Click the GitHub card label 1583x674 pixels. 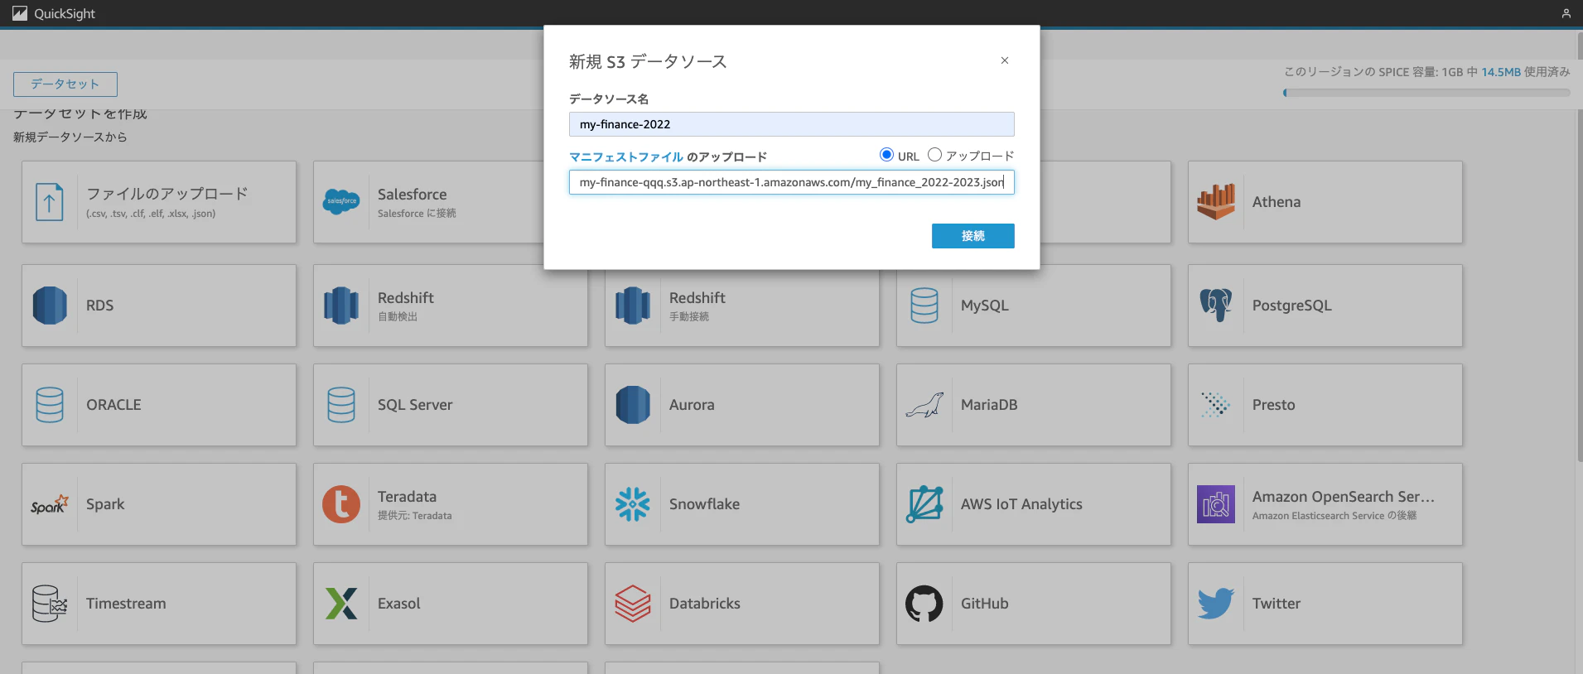click(x=984, y=604)
